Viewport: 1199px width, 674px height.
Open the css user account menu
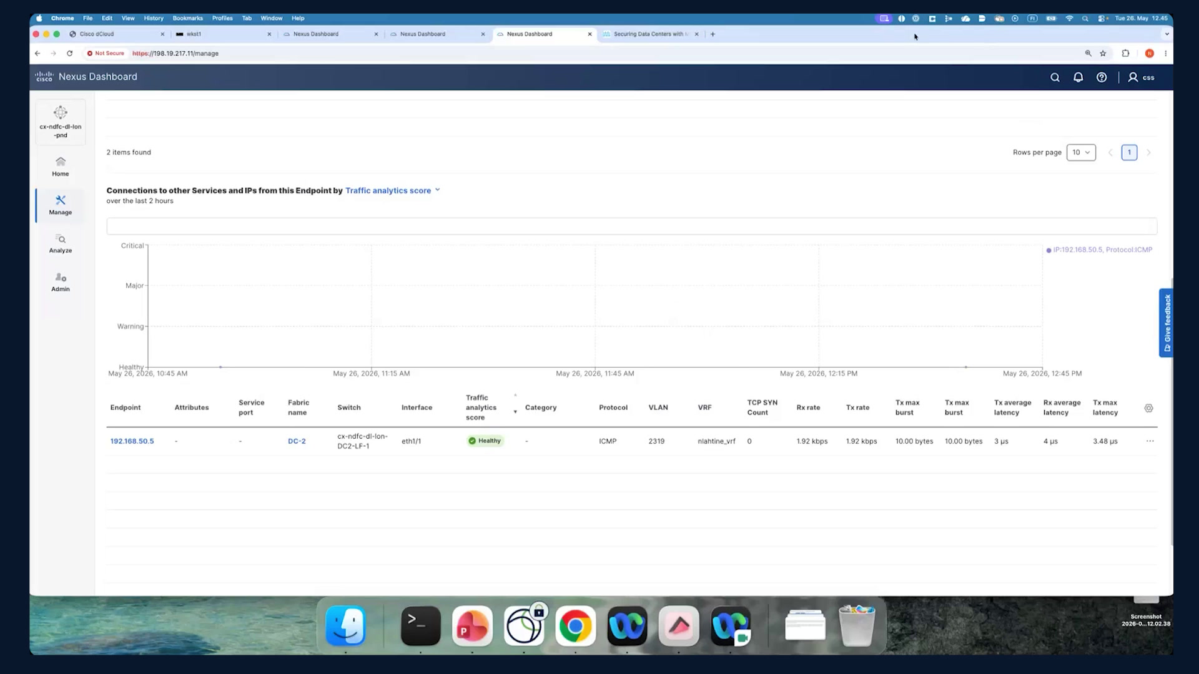click(x=1141, y=77)
